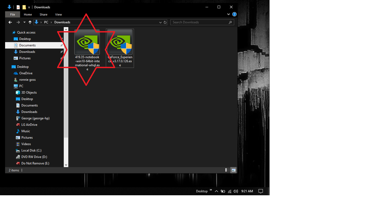Open the Wi-Fi network tray icon
Image resolution: width=366 pixels, height=206 pixels.
point(230,191)
